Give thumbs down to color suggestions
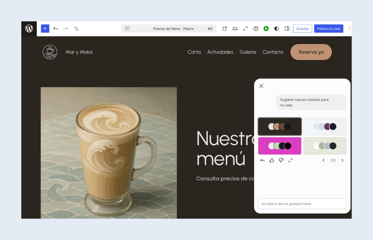This screenshot has height=240, width=373. pyautogui.click(x=281, y=160)
